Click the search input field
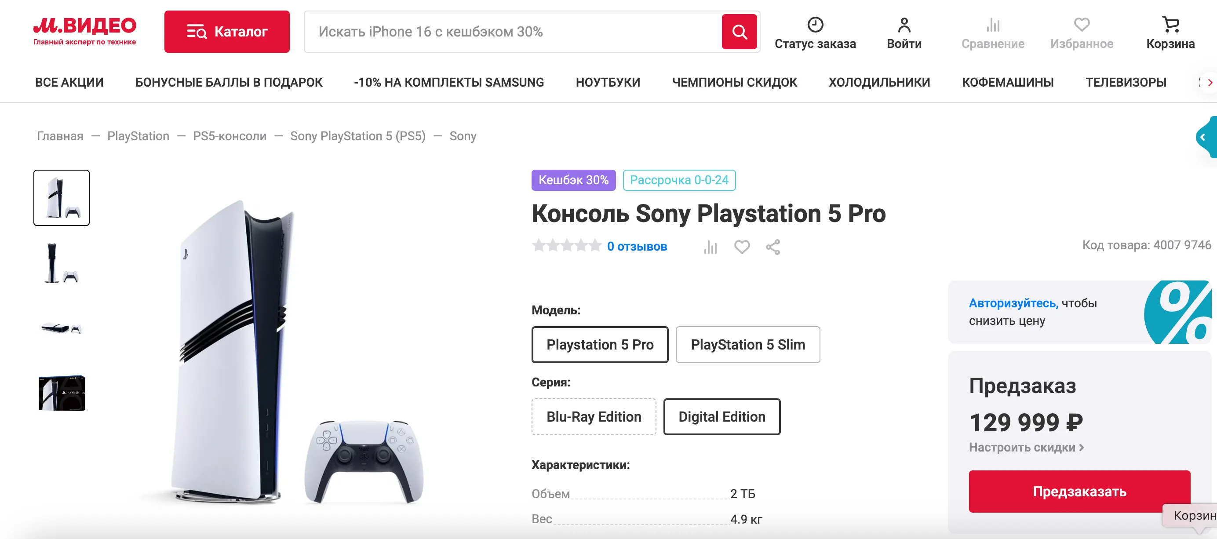 click(x=513, y=32)
